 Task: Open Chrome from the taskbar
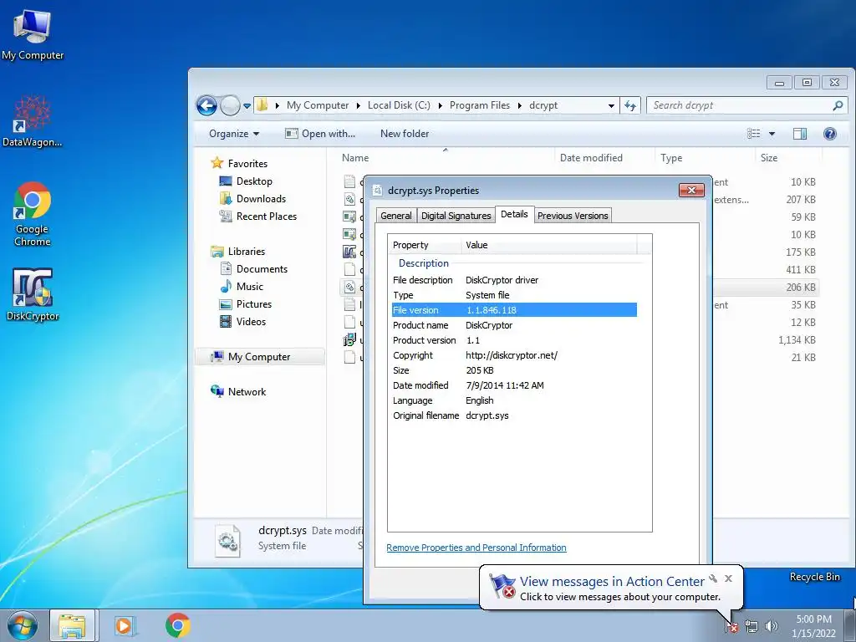click(x=178, y=625)
